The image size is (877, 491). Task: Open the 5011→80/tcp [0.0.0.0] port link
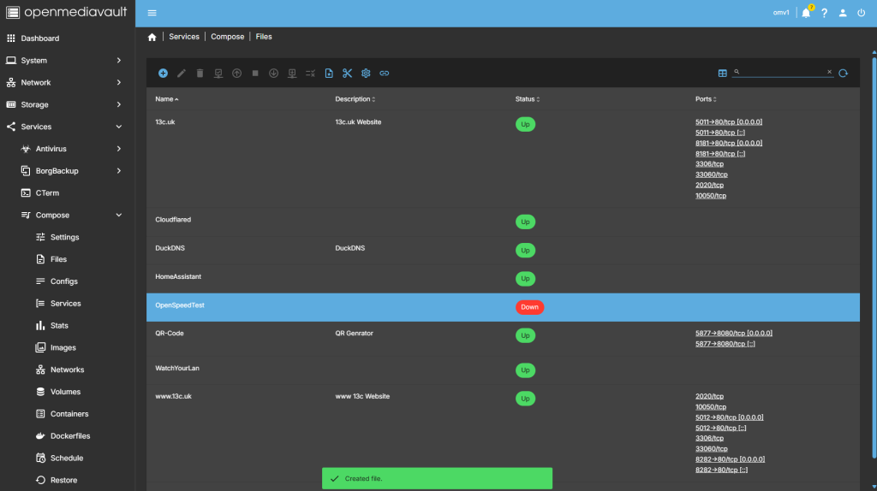click(x=729, y=121)
